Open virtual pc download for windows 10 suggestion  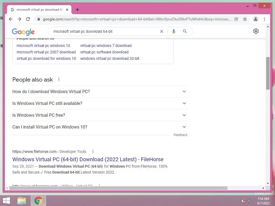click(46, 58)
